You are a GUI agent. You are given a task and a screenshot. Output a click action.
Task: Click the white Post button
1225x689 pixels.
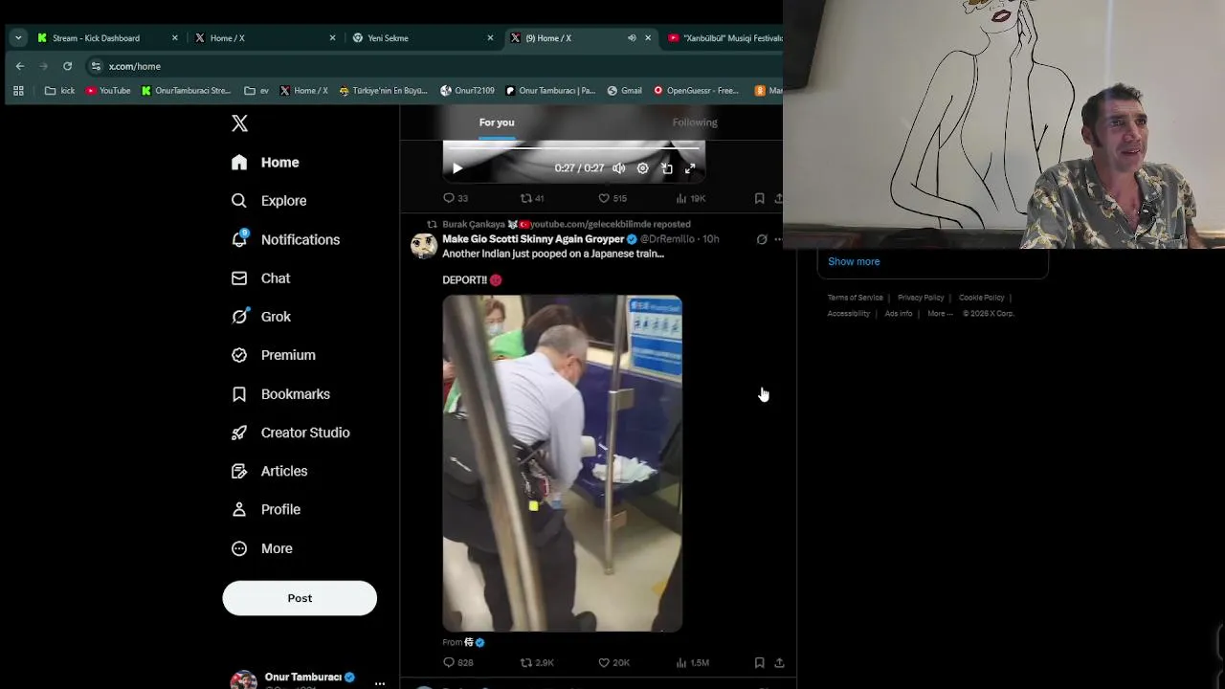[x=300, y=598]
